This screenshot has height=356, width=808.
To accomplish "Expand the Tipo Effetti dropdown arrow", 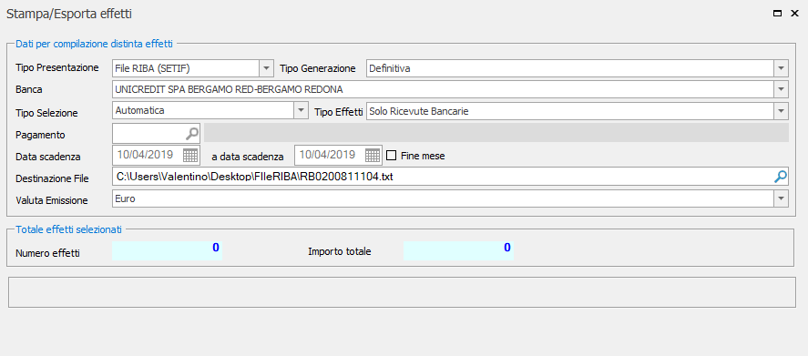I will point(782,110).
